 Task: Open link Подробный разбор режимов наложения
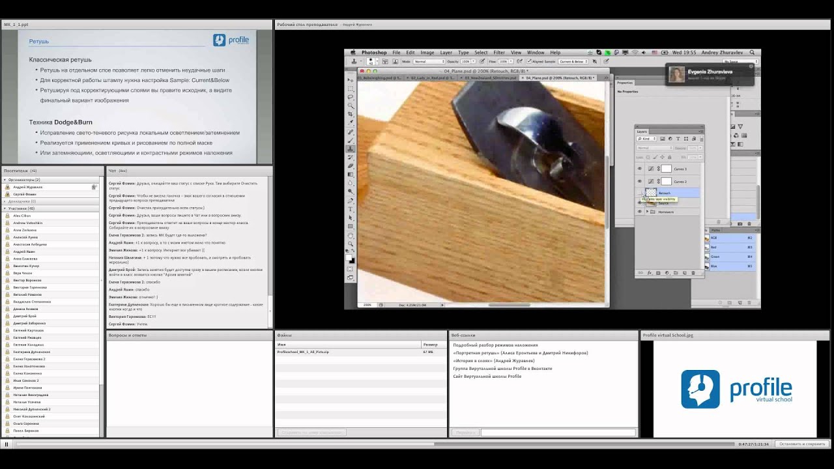click(495, 345)
